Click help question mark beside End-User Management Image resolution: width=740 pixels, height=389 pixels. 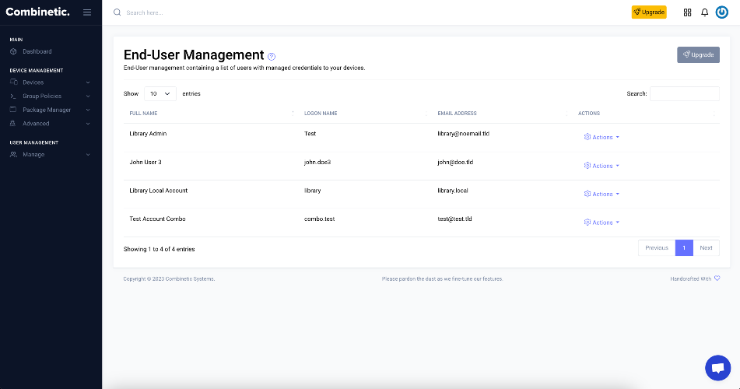(x=272, y=57)
